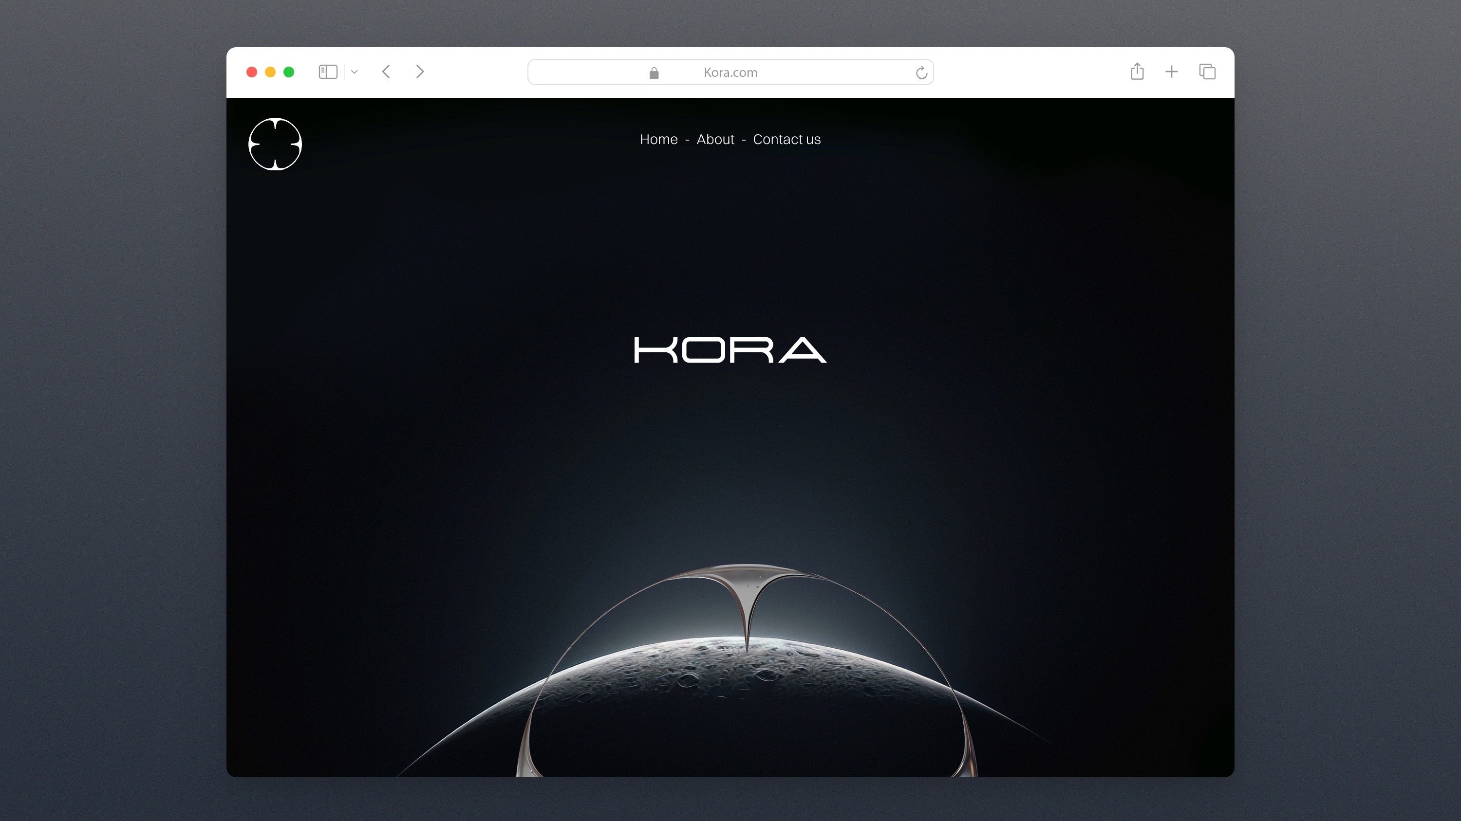Toggle the Safari sidebar panel icon
The image size is (1461, 821).
pyautogui.click(x=328, y=72)
